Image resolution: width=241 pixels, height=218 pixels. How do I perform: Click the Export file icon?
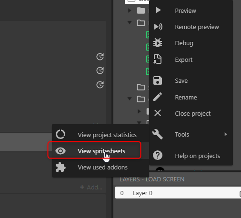click(157, 59)
